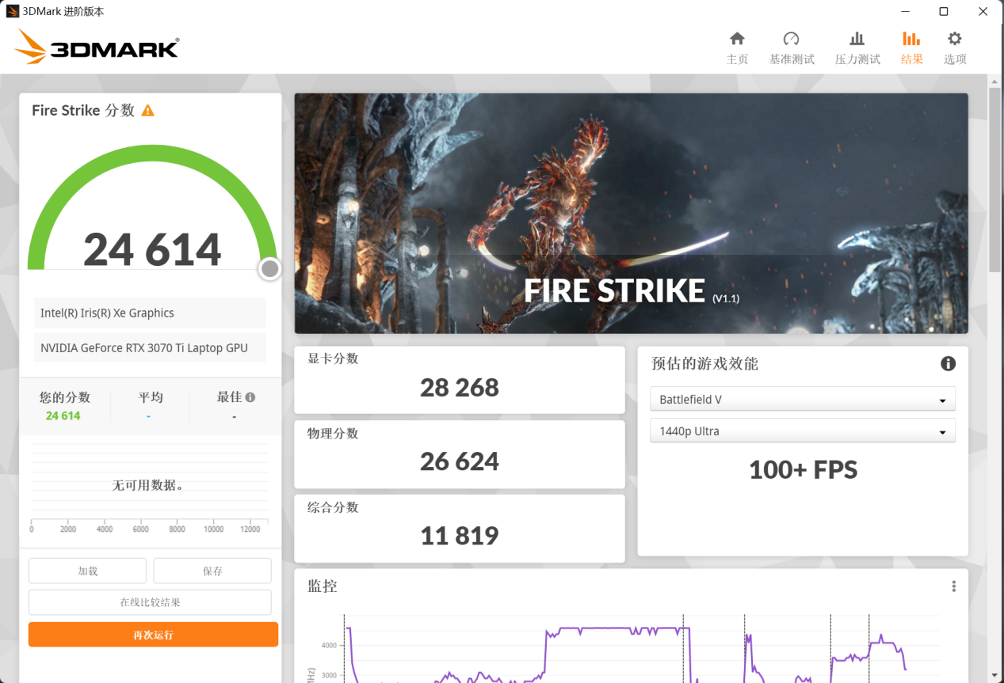The image size is (1004, 683).
Task: Expand the Battlefield V game dropdown
Action: tap(803, 399)
